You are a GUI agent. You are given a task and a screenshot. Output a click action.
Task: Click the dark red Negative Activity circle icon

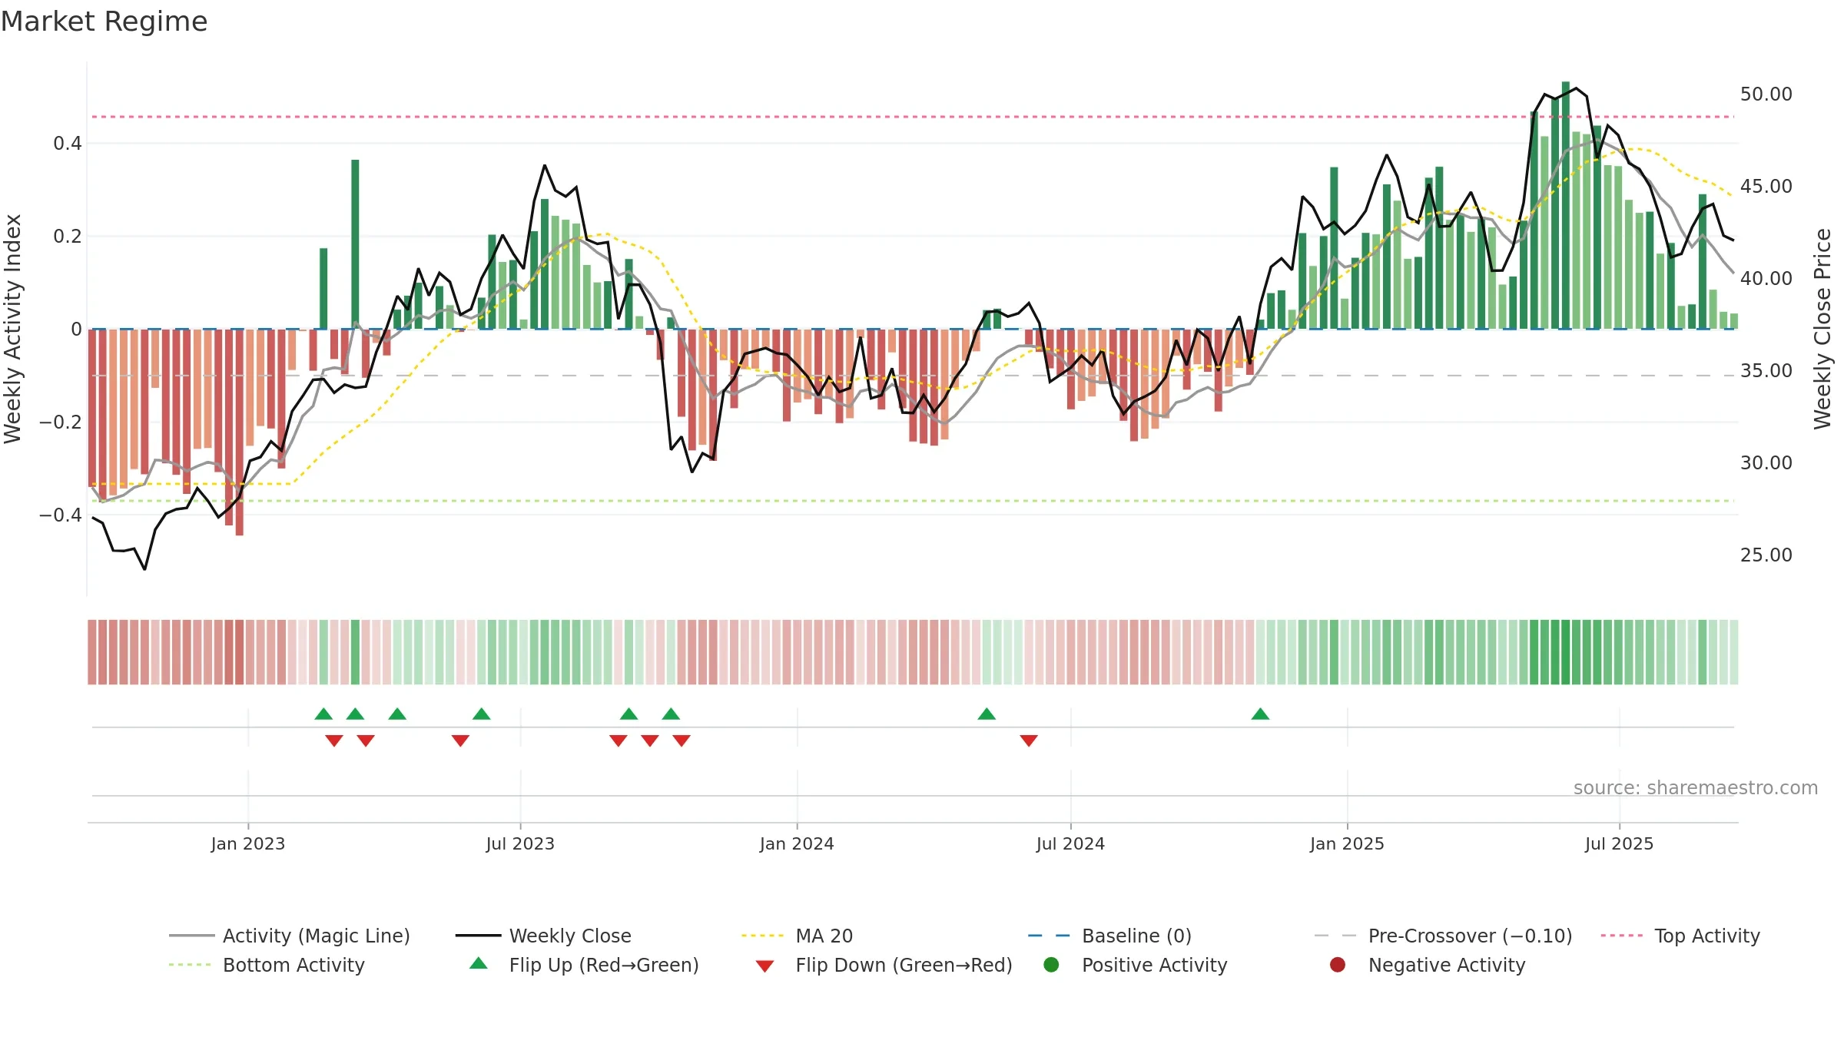point(1338,964)
